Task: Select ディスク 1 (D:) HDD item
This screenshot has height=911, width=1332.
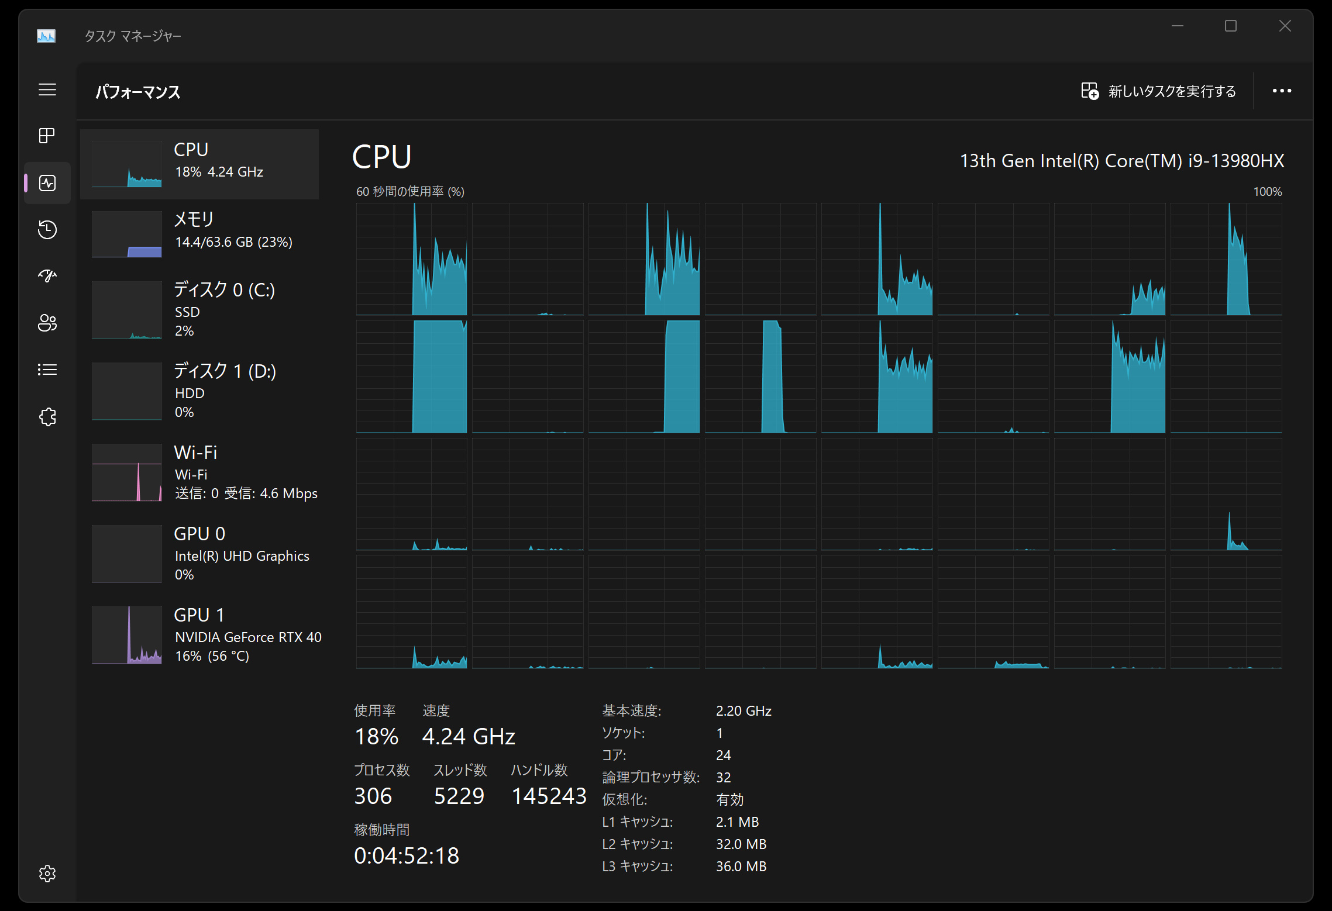Action: click(199, 391)
